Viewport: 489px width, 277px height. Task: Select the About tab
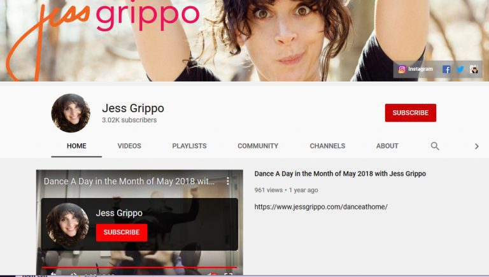coord(387,146)
